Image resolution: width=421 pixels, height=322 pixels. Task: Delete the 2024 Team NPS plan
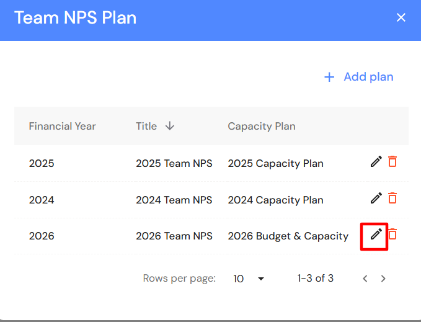pos(392,199)
